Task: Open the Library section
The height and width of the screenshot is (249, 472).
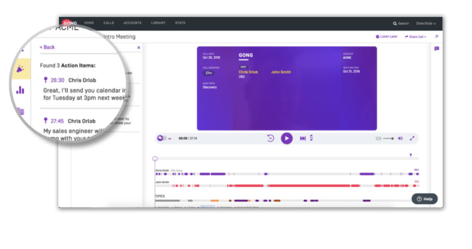Action: [x=158, y=23]
